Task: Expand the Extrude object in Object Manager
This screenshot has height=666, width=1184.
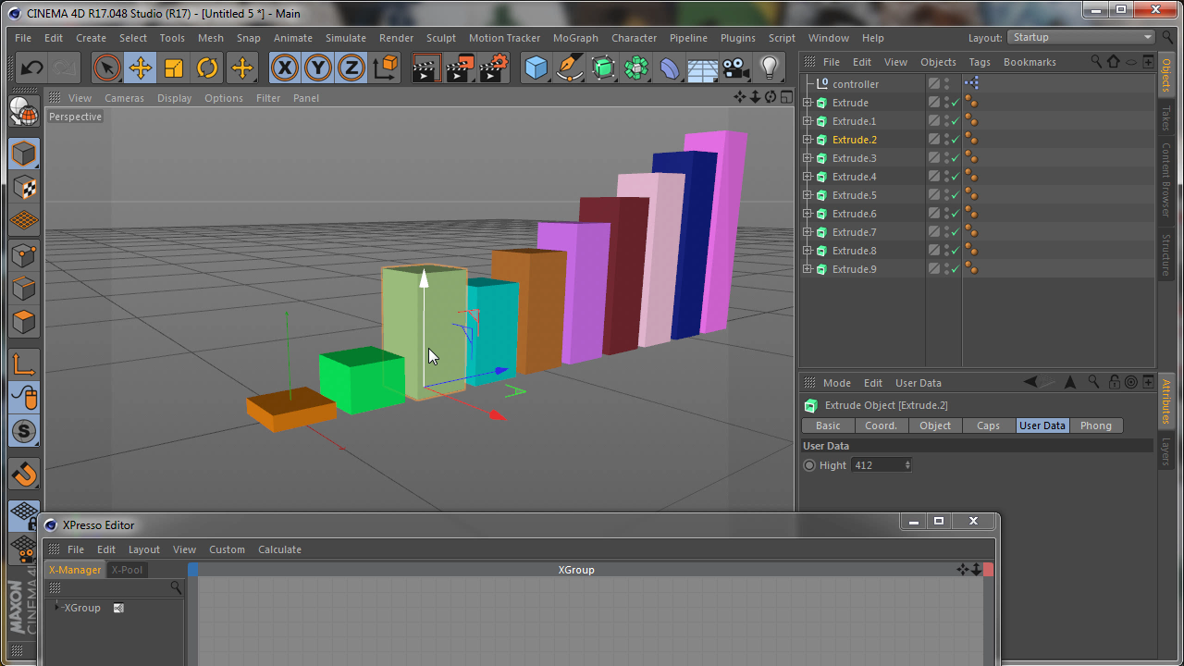Action: pyautogui.click(x=808, y=103)
